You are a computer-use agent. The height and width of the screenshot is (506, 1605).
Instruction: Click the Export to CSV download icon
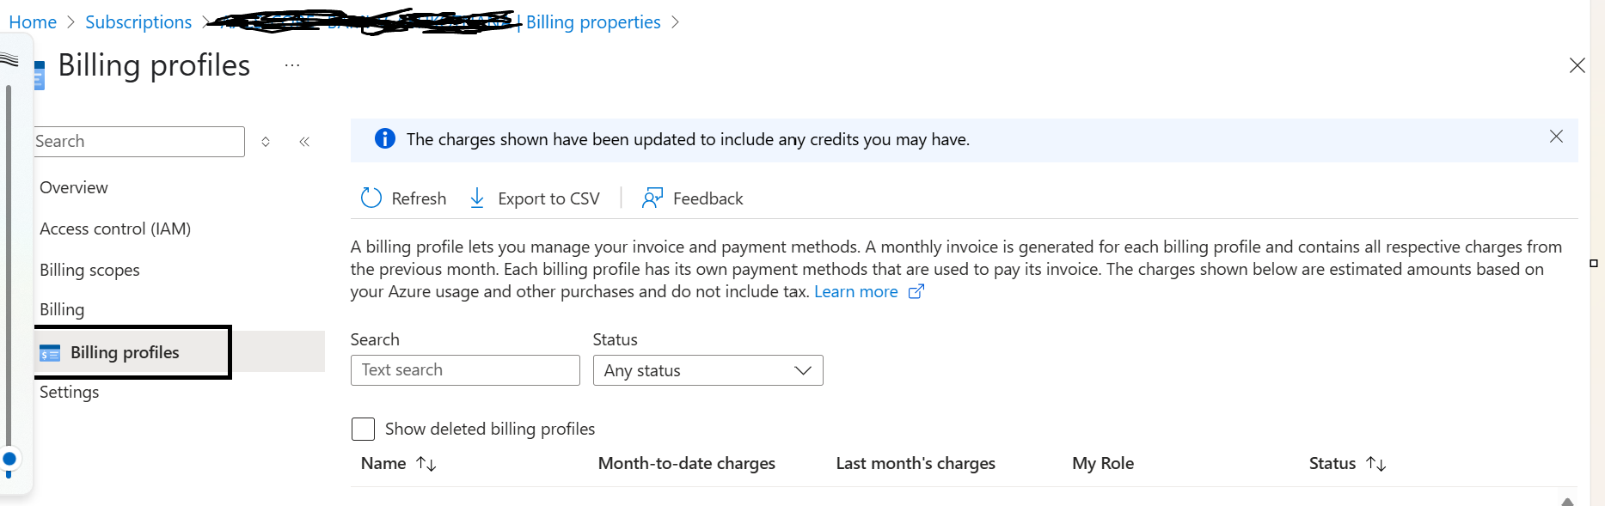475,198
